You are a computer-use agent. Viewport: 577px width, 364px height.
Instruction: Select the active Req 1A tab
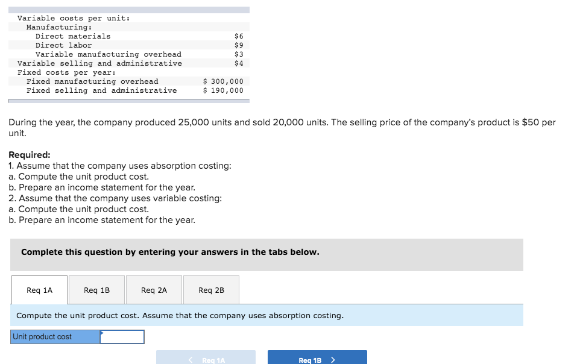(39, 289)
